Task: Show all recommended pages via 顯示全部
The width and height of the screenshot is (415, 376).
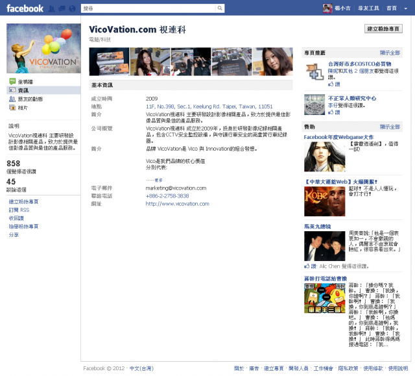Action: 390,53
